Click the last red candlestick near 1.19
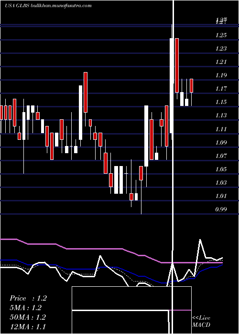The image size is (239, 334). (x=191, y=85)
